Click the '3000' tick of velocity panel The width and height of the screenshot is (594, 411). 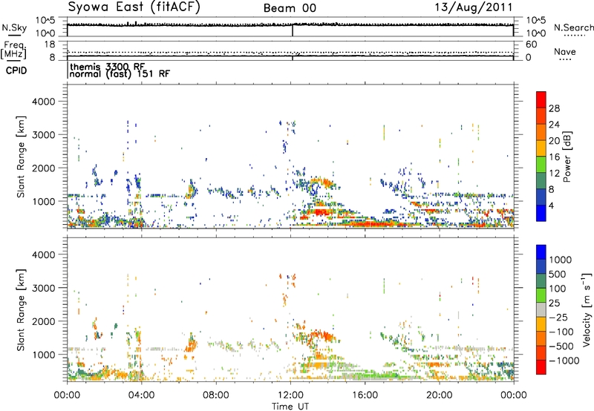[43, 288]
